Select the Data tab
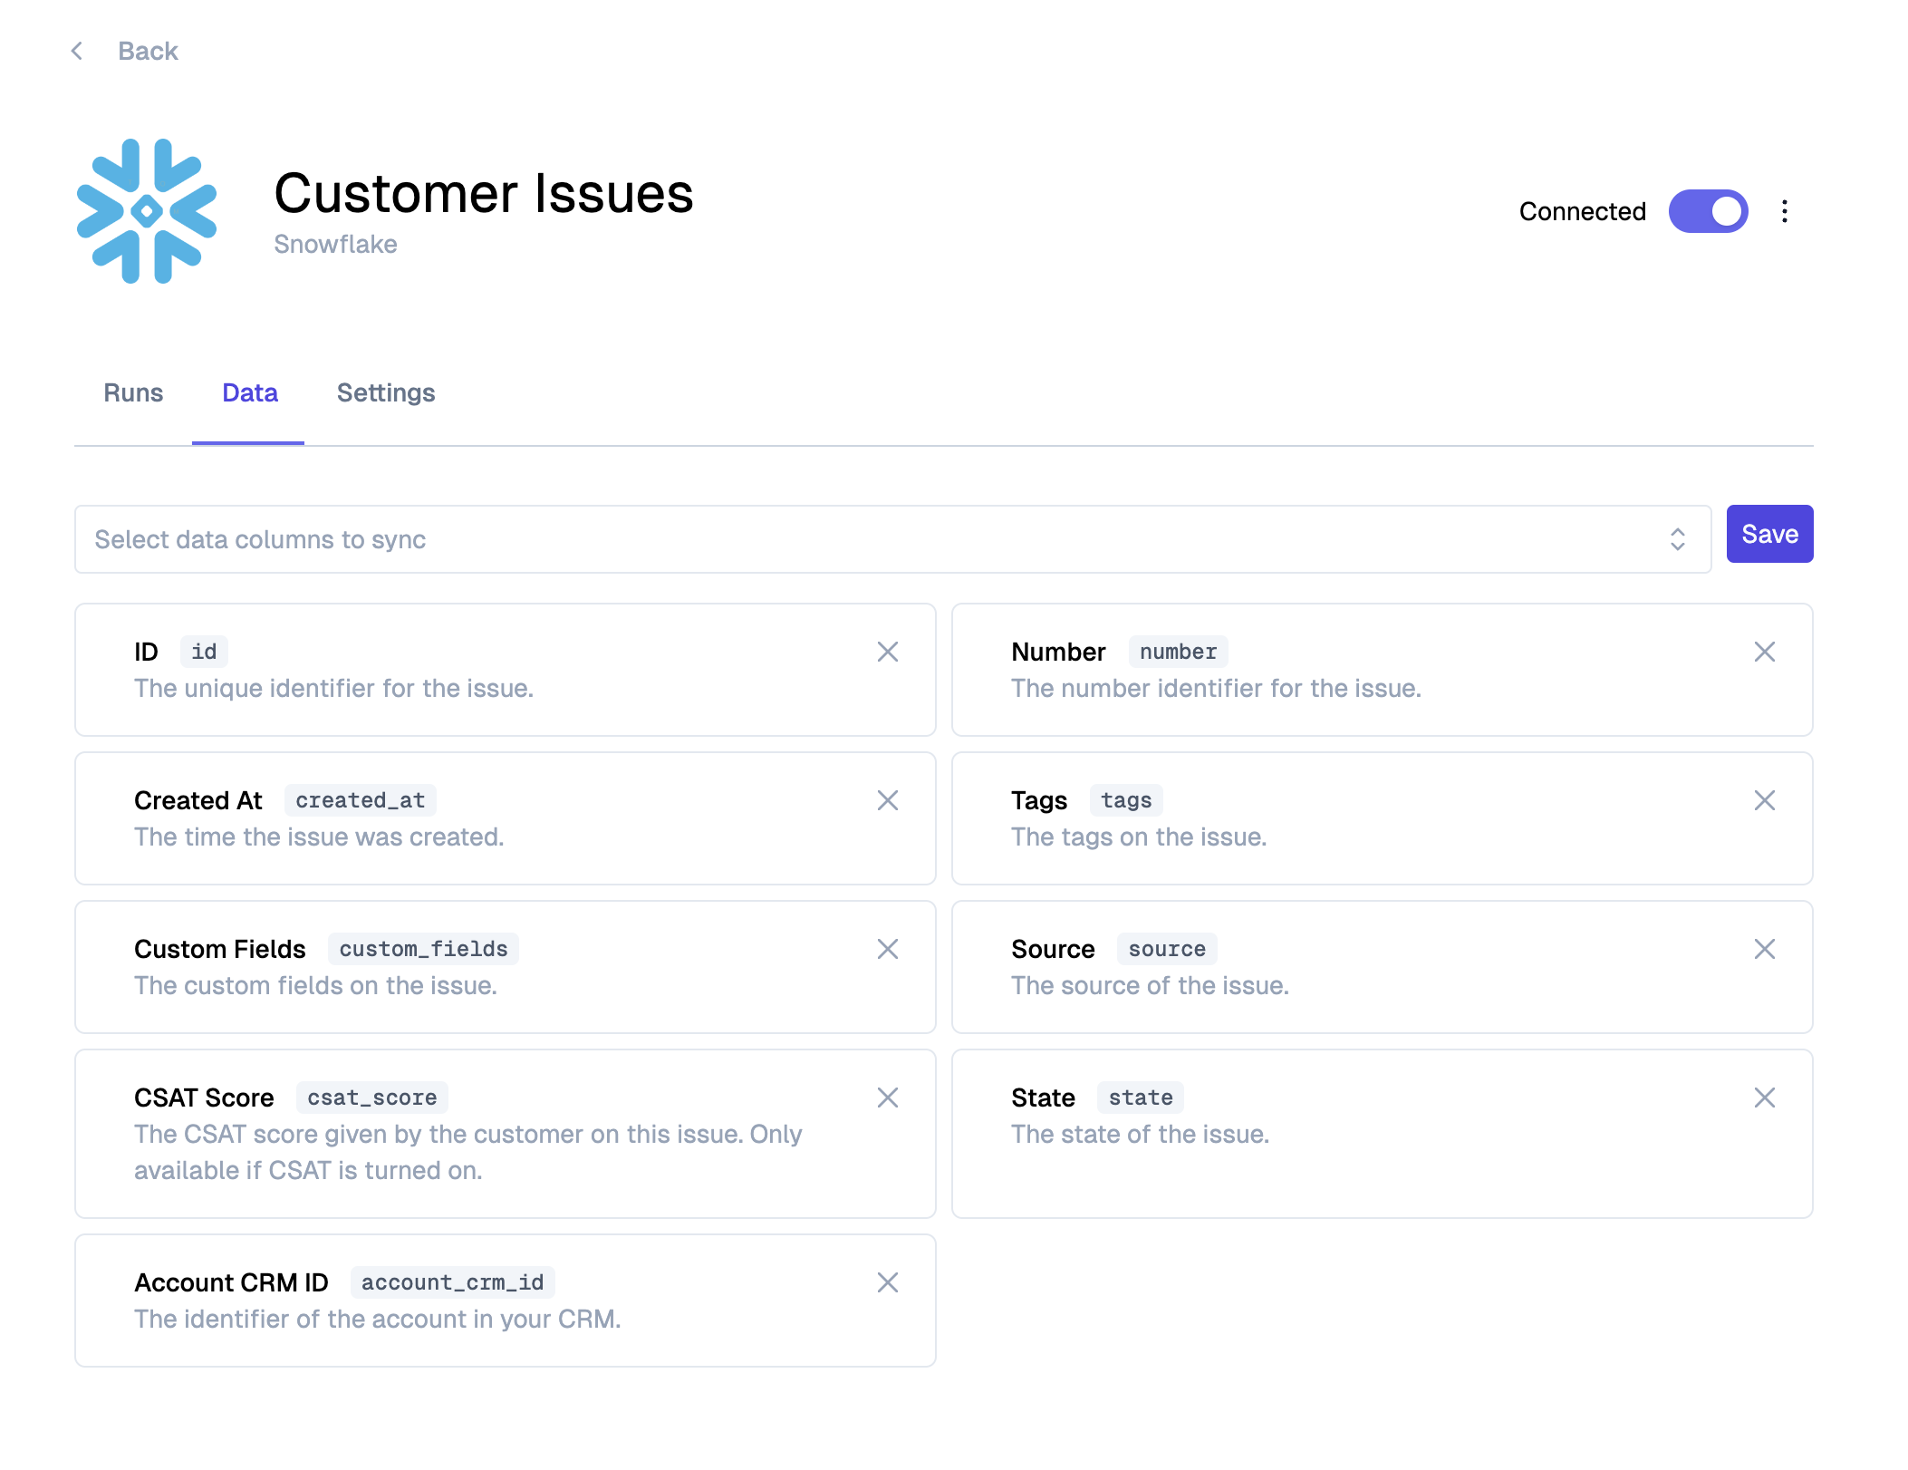 [x=249, y=392]
